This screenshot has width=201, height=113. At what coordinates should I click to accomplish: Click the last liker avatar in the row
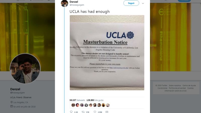click(x=108, y=105)
